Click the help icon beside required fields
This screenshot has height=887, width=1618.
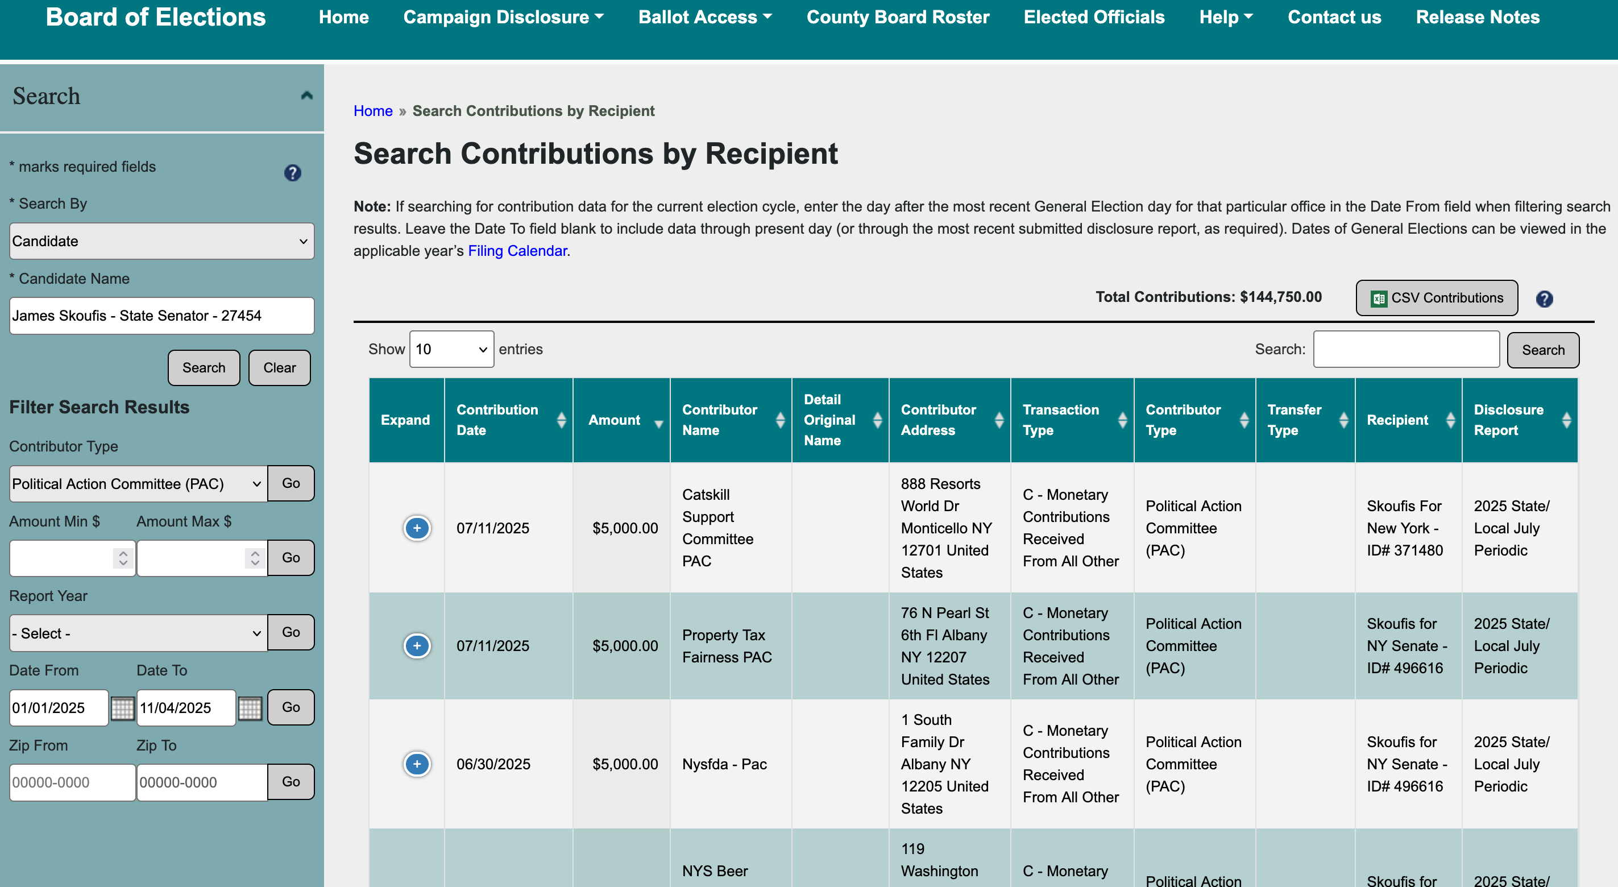point(292,173)
